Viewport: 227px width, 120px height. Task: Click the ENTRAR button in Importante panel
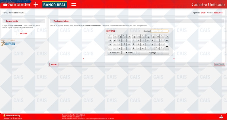tap(24, 33)
